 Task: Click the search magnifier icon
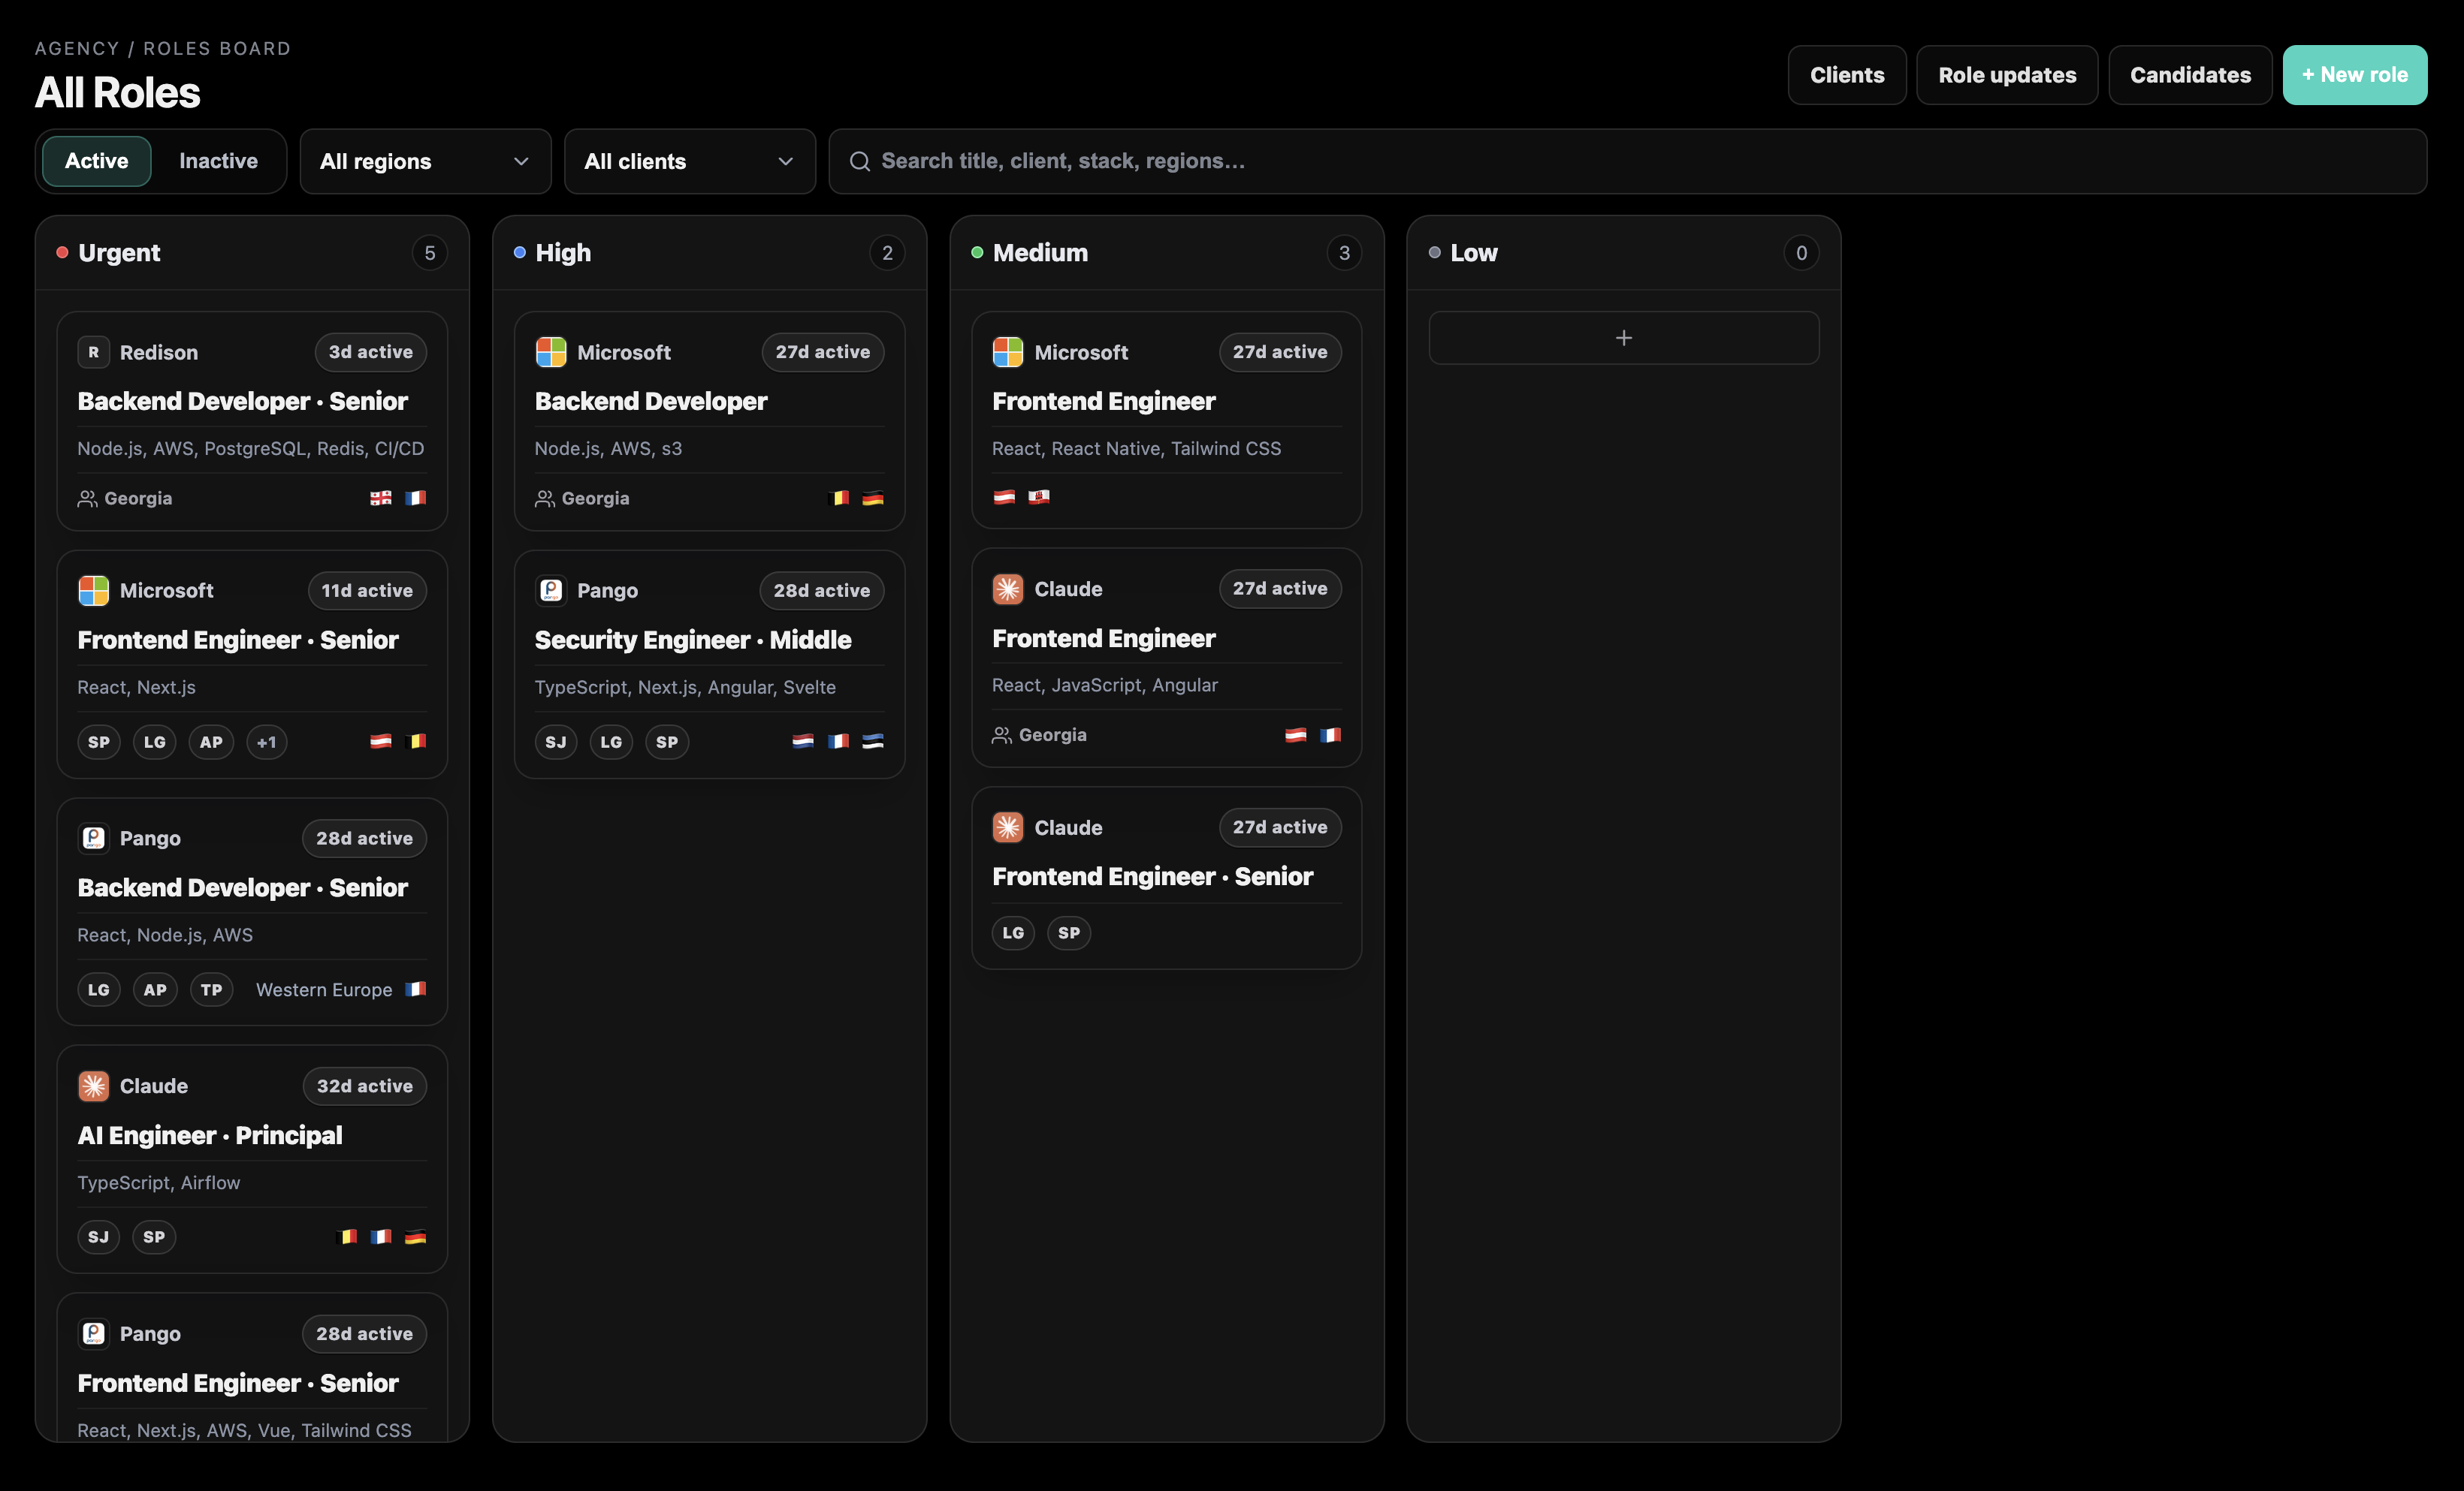pos(859,161)
